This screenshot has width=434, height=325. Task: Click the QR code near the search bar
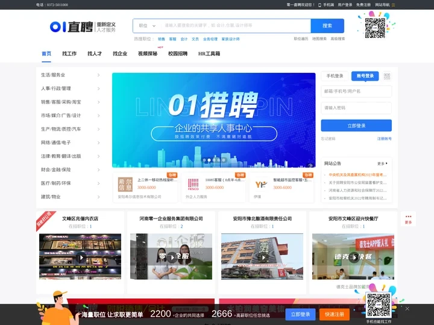click(375, 28)
